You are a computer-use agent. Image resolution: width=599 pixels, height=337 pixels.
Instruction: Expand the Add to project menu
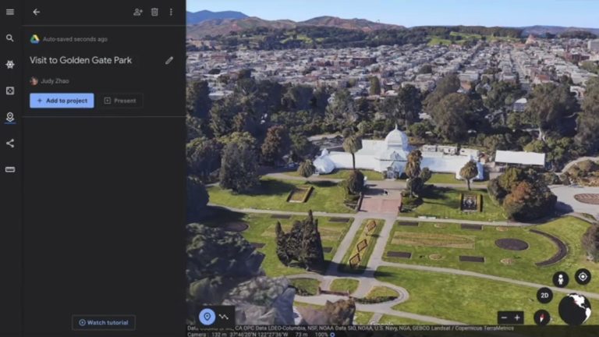coord(62,101)
